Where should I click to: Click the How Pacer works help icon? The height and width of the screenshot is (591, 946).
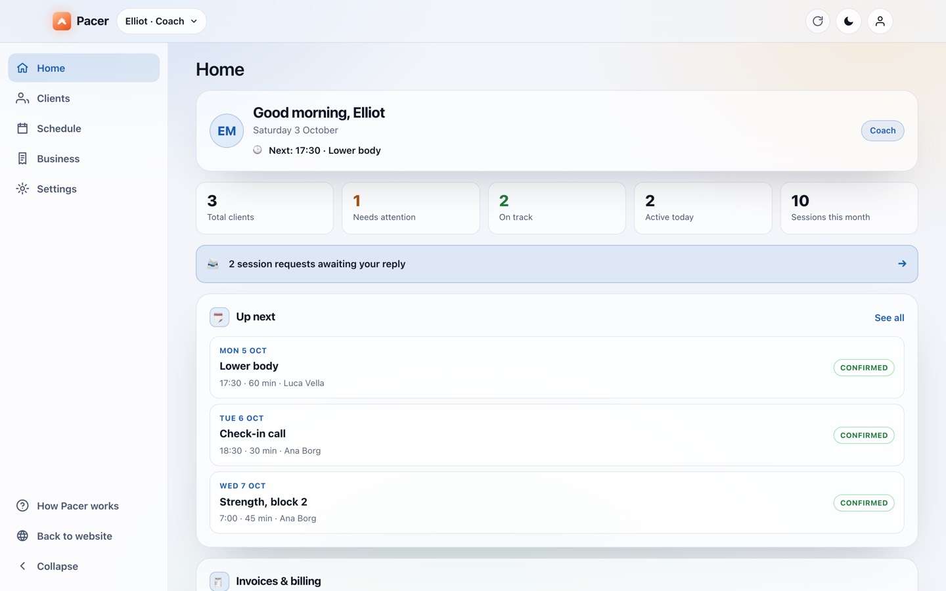(22, 506)
